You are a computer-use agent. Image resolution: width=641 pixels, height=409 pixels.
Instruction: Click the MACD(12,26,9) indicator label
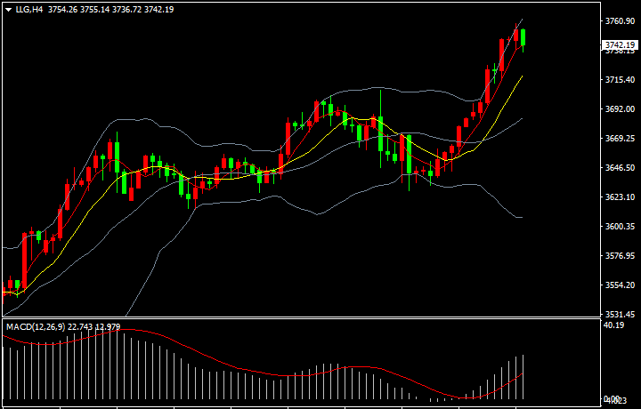pos(36,327)
